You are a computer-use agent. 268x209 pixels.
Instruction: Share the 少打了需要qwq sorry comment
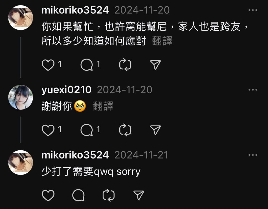click(x=139, y=195)
